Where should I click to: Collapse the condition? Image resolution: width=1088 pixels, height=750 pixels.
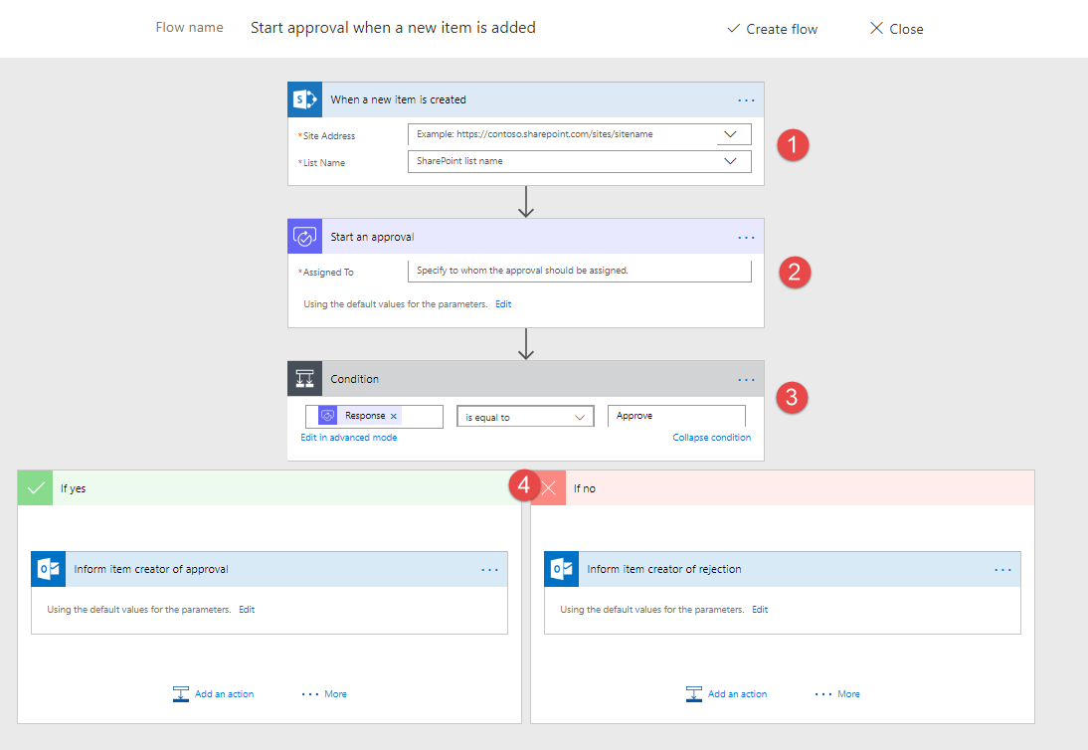[711, 437]
